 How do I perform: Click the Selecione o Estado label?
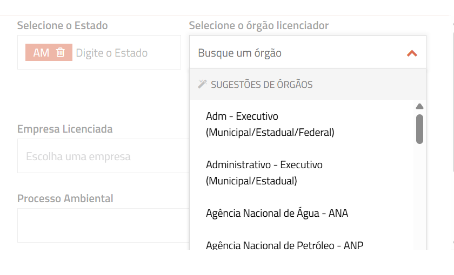(x=63, y=25)
